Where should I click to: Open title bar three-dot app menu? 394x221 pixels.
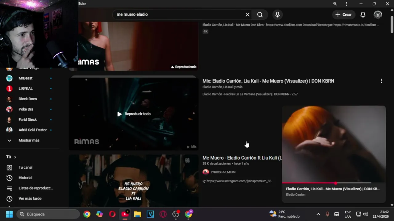point(347,4)
